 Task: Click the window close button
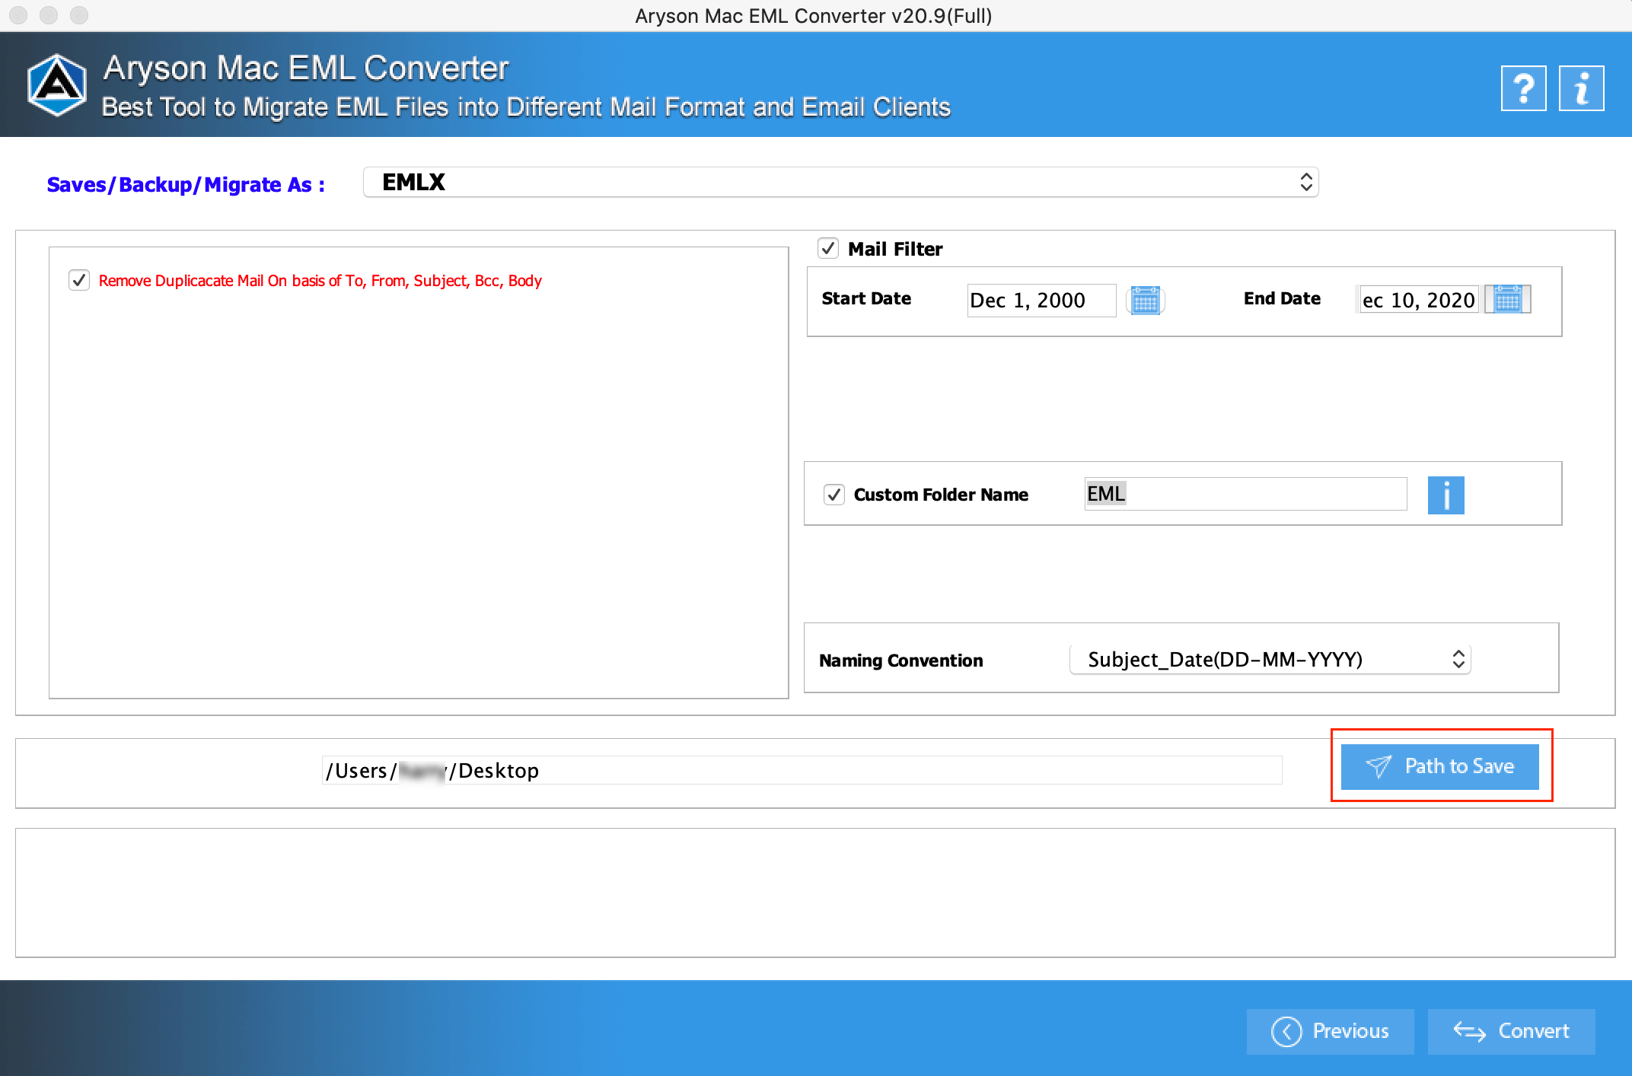18,15
